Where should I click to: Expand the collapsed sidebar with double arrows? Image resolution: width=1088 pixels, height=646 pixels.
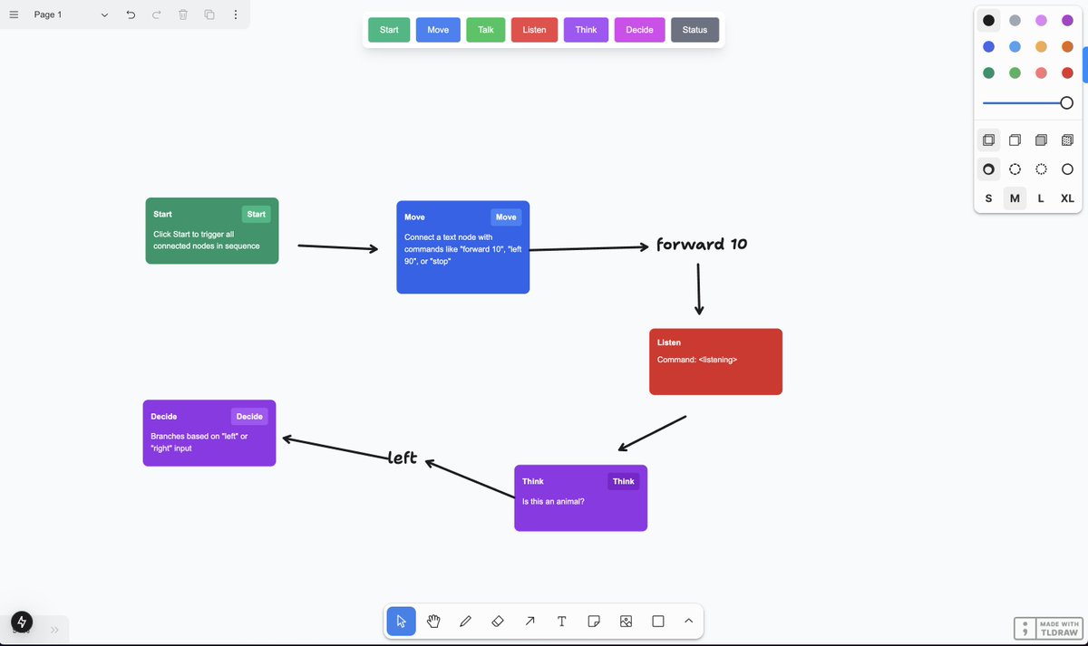(53, 629)
